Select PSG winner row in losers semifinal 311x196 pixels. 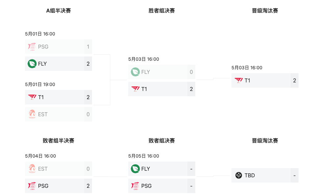coord(59,186)
